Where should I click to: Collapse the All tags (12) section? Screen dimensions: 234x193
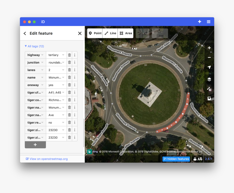pos(34,46)
